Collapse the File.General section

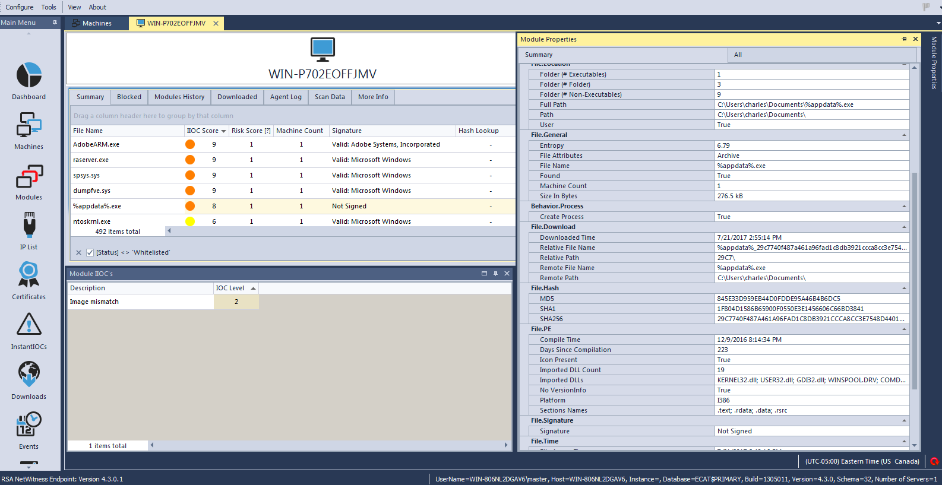904,135
